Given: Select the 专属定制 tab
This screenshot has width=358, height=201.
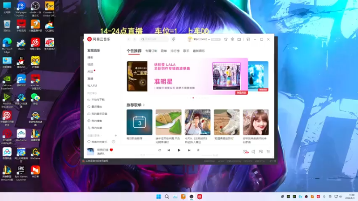Looking at the screenshot, I should click(151, 51).
